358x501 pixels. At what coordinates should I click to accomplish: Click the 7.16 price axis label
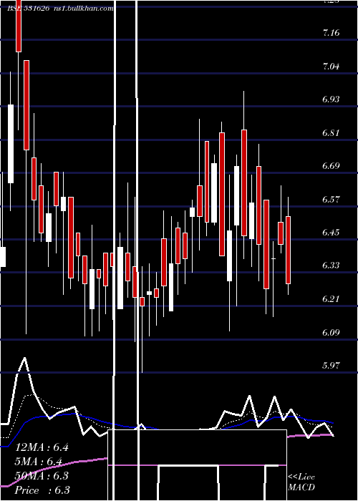click(x=331, y=33)
